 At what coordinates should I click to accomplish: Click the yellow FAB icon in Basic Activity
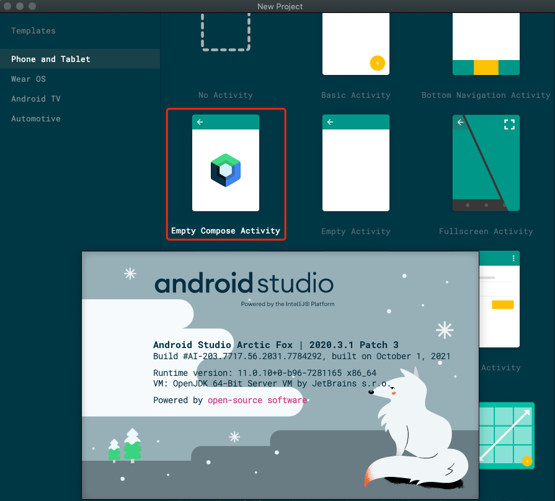[377, 63]
